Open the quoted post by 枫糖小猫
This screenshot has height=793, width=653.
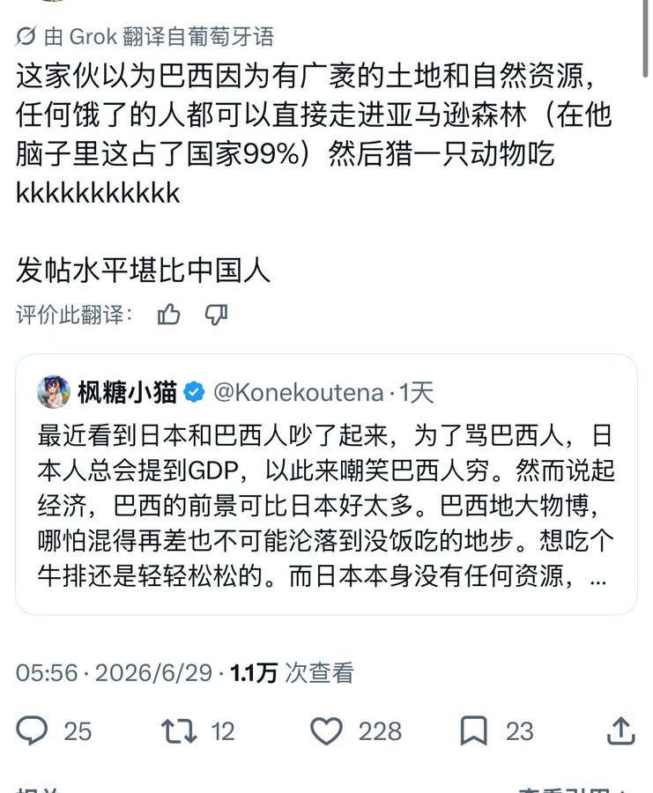click(326, 485)
